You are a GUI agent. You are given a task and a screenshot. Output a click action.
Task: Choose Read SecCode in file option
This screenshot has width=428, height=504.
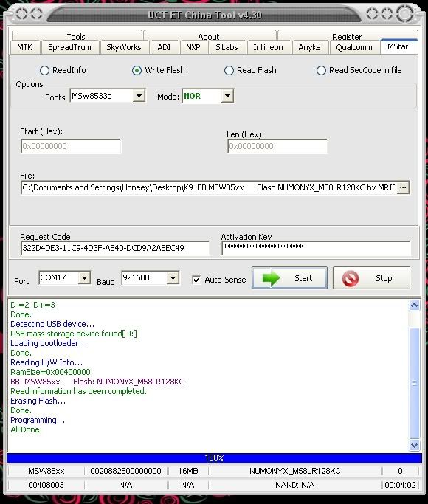pos(321,70)
